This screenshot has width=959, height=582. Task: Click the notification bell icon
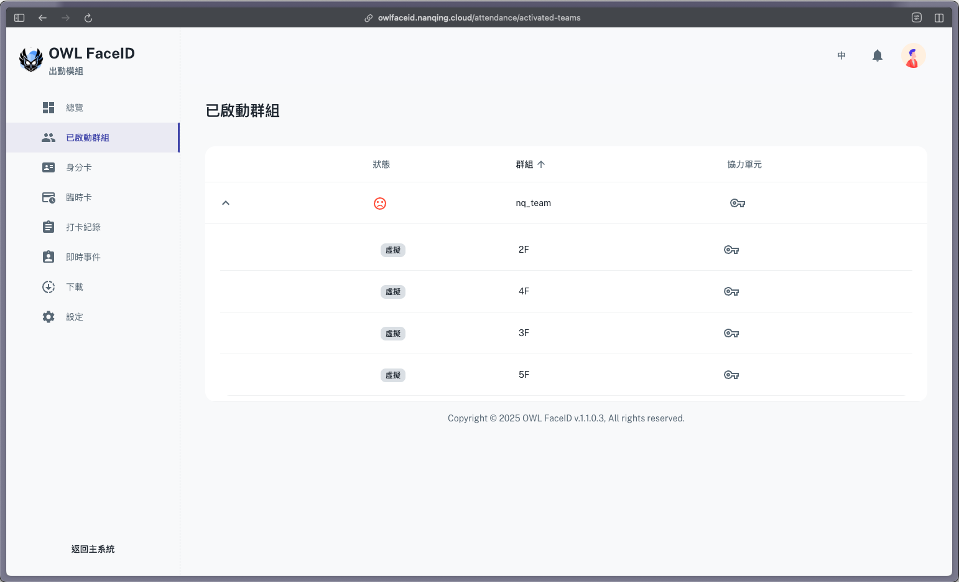878,56
